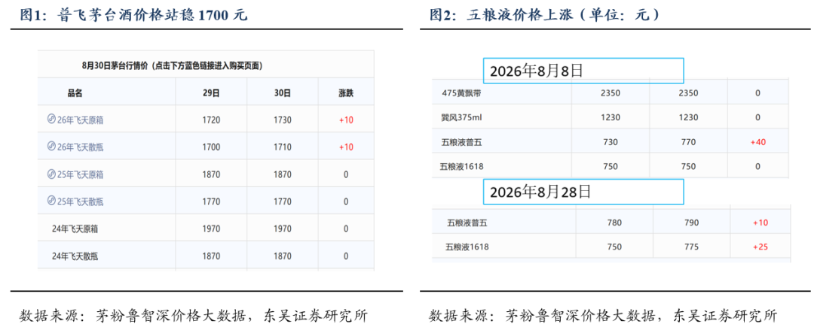
Task: Click change value 0 in 巽风375ml row
Action: (x=758, y=117)
